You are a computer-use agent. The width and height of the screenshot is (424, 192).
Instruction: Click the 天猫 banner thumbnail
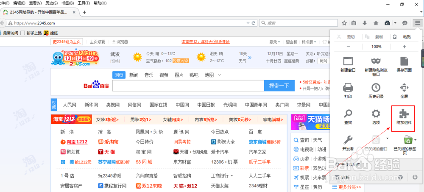[x=310, y=122]
